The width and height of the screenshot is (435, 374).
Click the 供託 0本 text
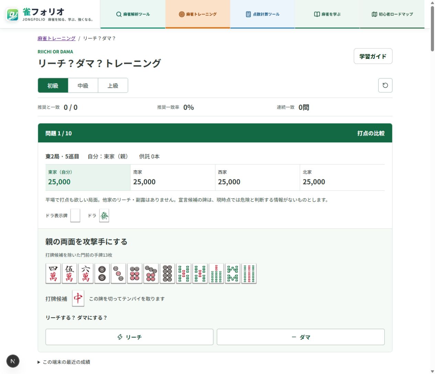click(x=149, y=157)
